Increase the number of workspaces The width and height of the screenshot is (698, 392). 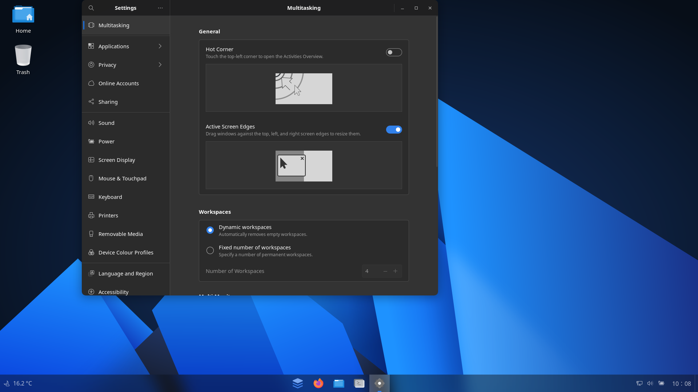pos(396,271)
